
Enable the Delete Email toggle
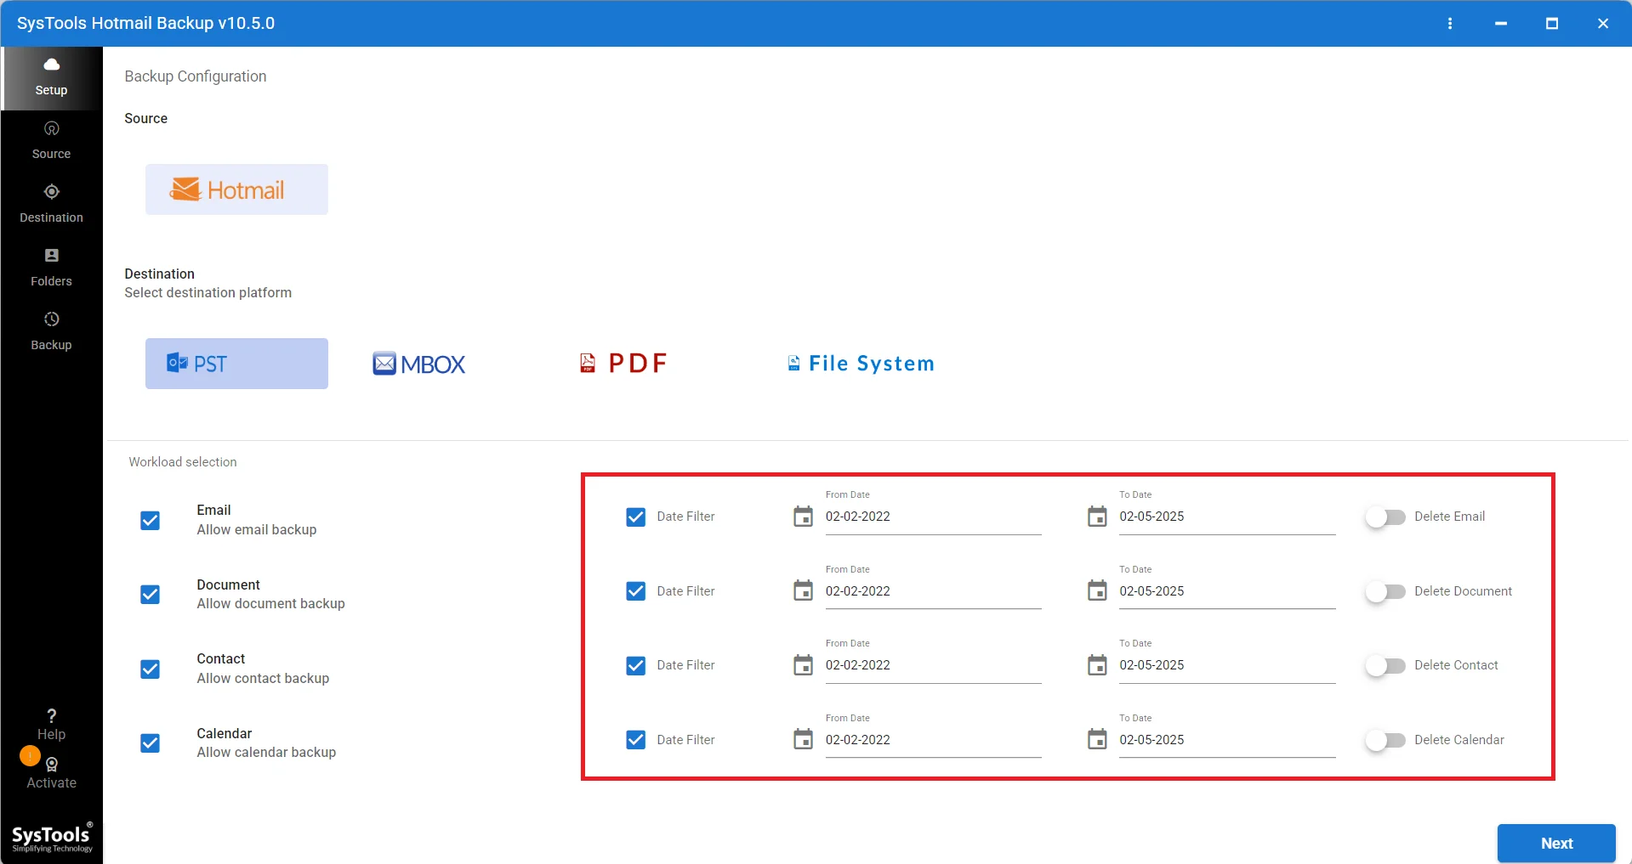pos(1385,517)
